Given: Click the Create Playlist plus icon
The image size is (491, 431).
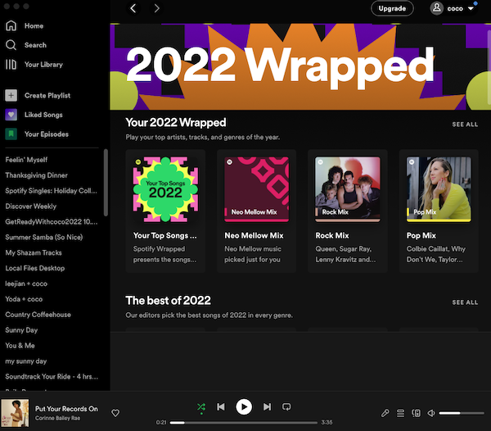Looking at the screenshot, I should (x=11, y=96).
